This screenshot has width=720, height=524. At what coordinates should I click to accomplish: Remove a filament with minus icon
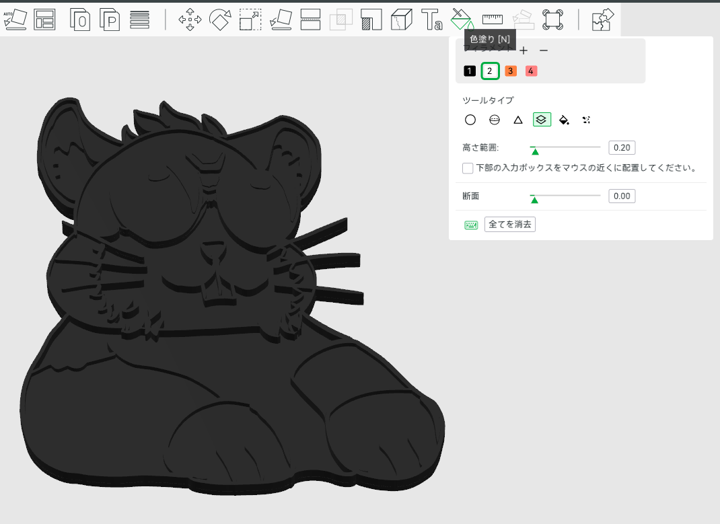pyautogui.click(x=544, y=50)
